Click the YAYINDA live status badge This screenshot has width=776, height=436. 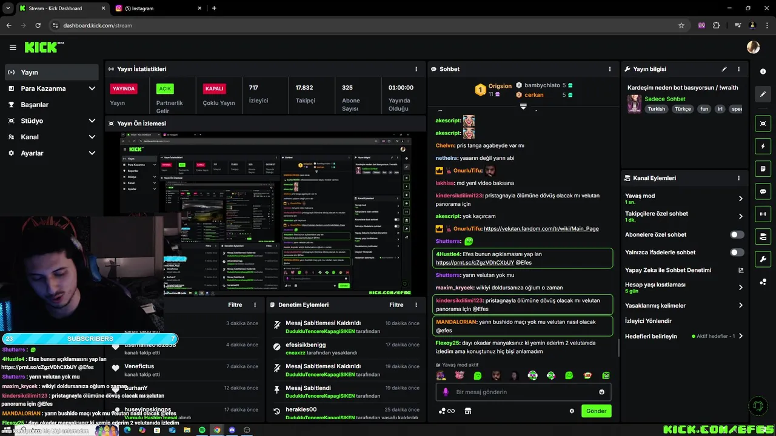pyautogui.click(x=124, y=88)
